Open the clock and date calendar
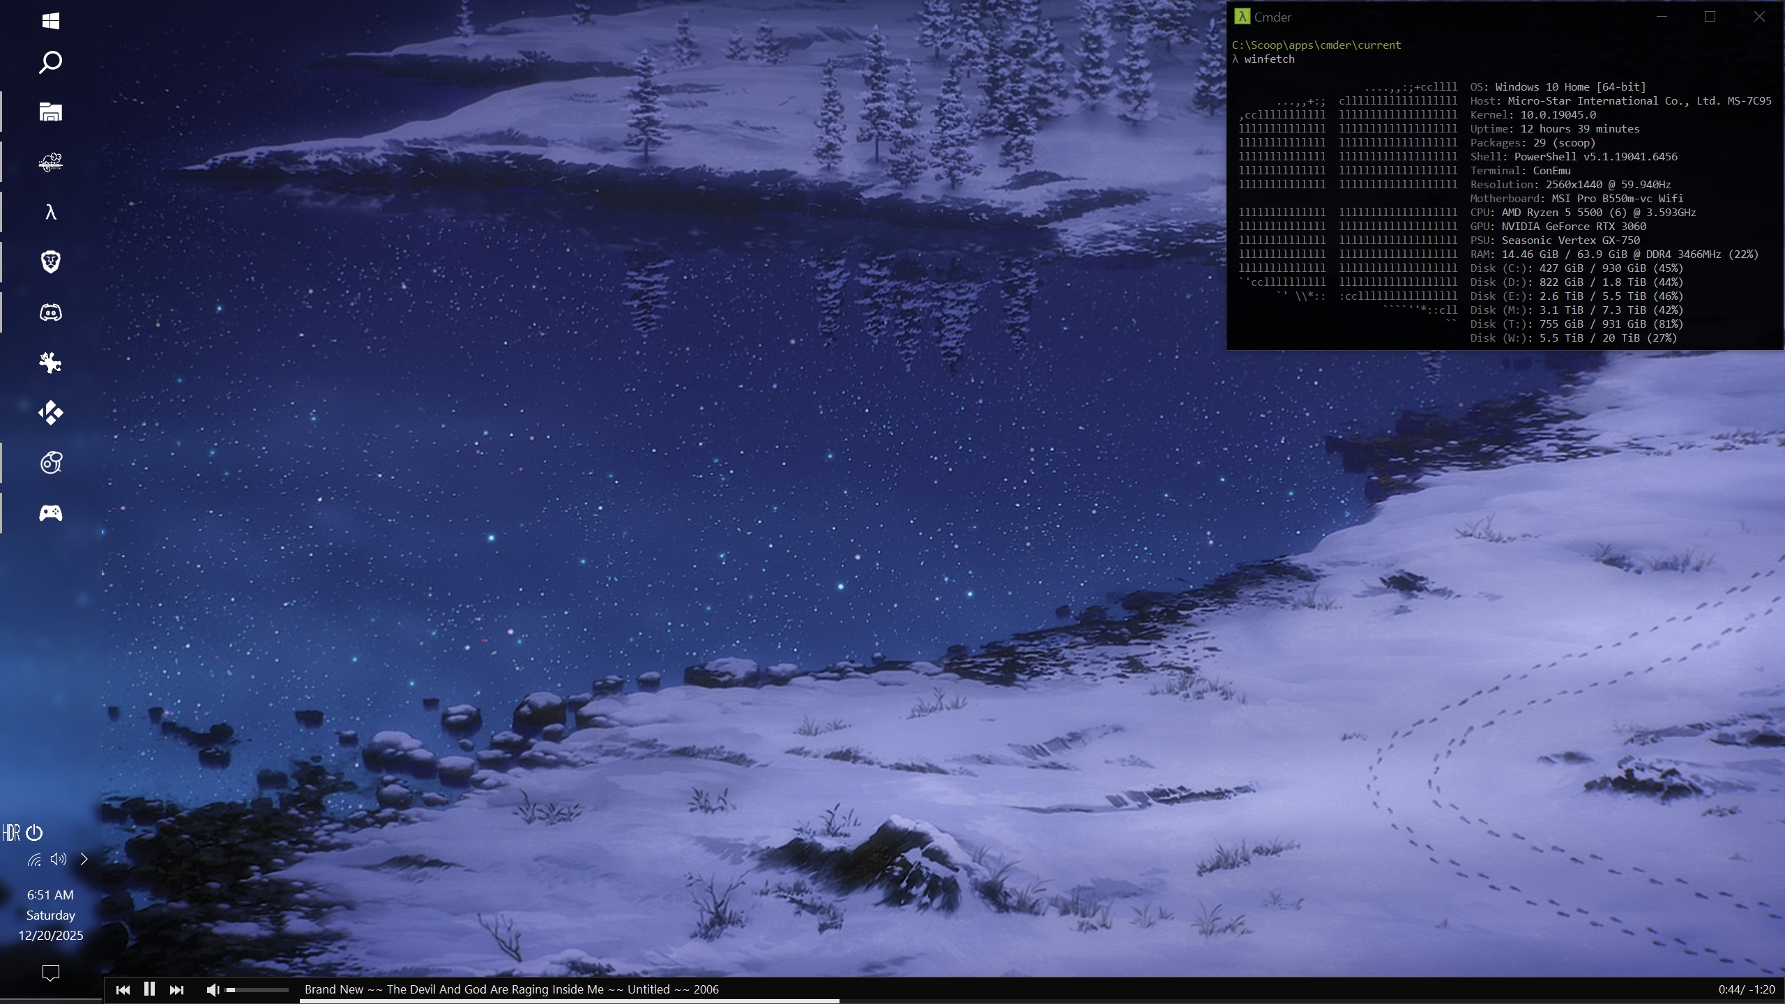 pos(50,915)
